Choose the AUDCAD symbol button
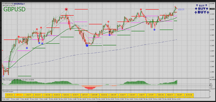 point(104,95)
